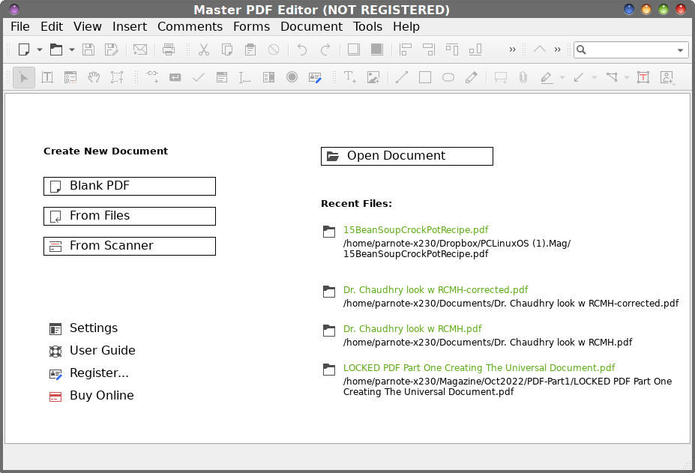Open the search box dropdown arrow
The image size is (695, 473).
[680, 50]
